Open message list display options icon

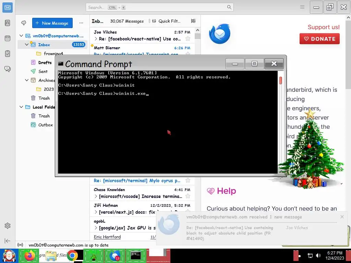pos(193,21)
